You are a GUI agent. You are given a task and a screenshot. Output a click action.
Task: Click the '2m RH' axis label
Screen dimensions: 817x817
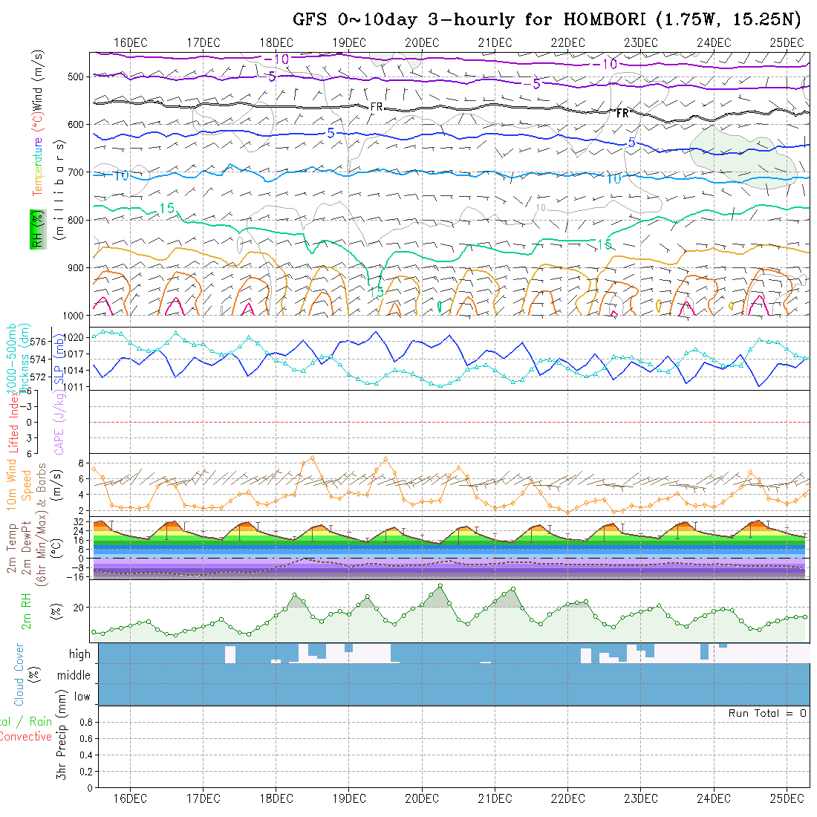coord(26,611)
